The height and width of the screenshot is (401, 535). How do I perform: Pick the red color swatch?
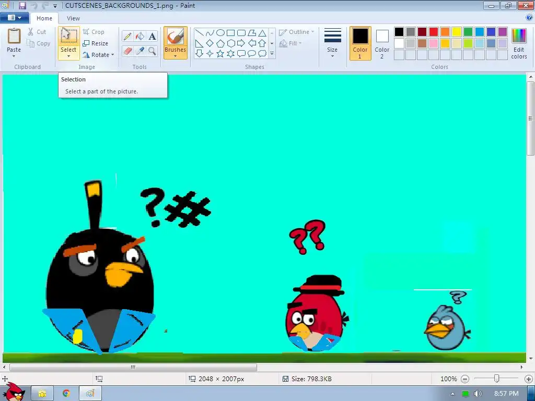point(434,32)
